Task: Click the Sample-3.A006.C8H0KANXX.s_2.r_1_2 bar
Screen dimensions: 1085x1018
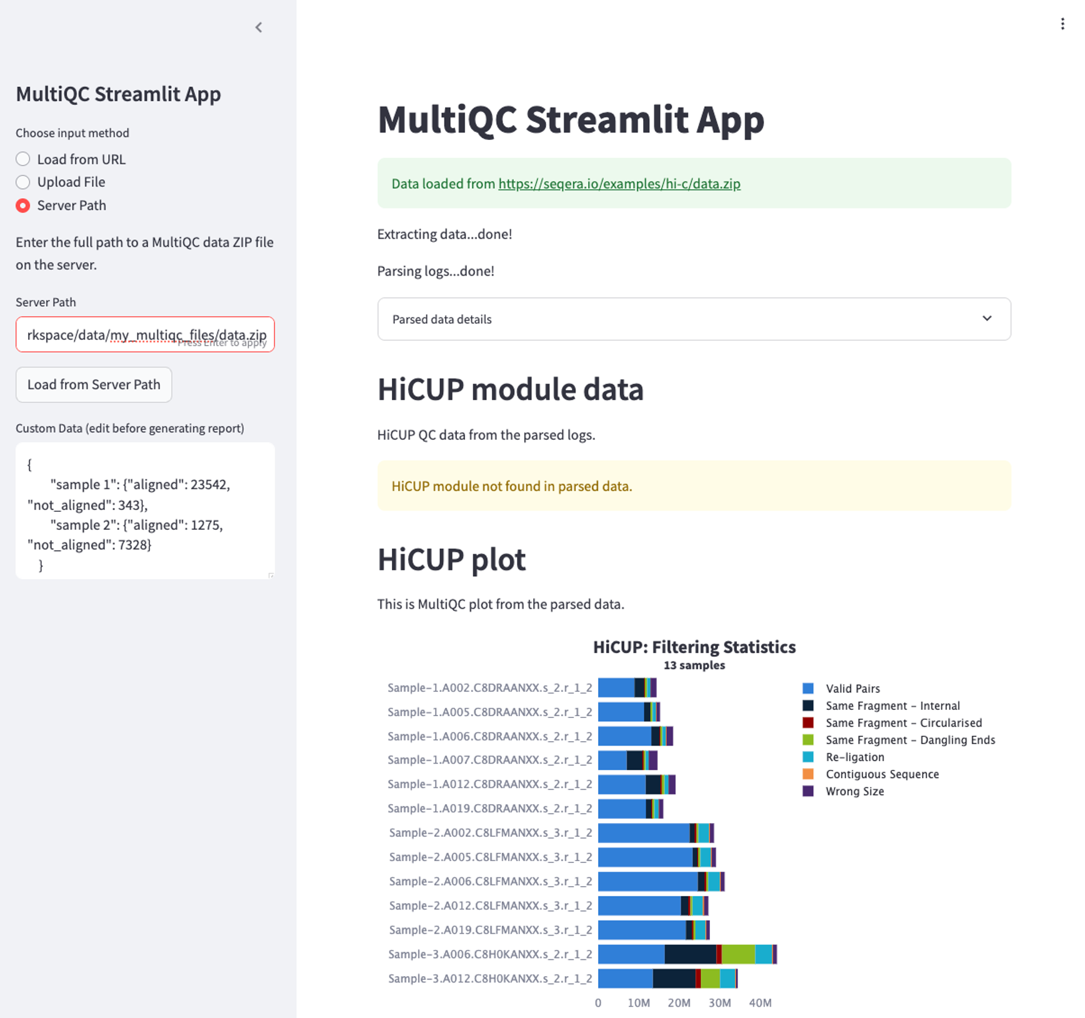Action: click(x=687, y=954)
